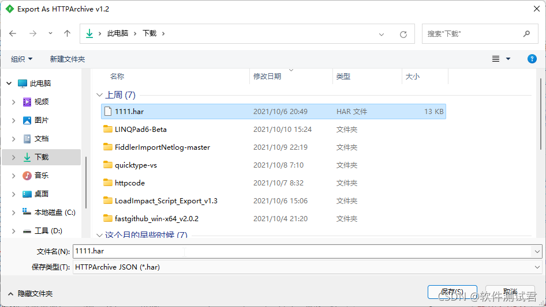Click the search magnifier icon
The height and width of the screenshot is (307, 546).
coord(526,34)
